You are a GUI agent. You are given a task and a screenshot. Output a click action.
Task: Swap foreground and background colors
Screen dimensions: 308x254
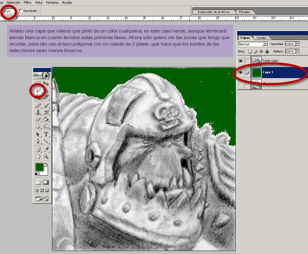tap(46, 164)
